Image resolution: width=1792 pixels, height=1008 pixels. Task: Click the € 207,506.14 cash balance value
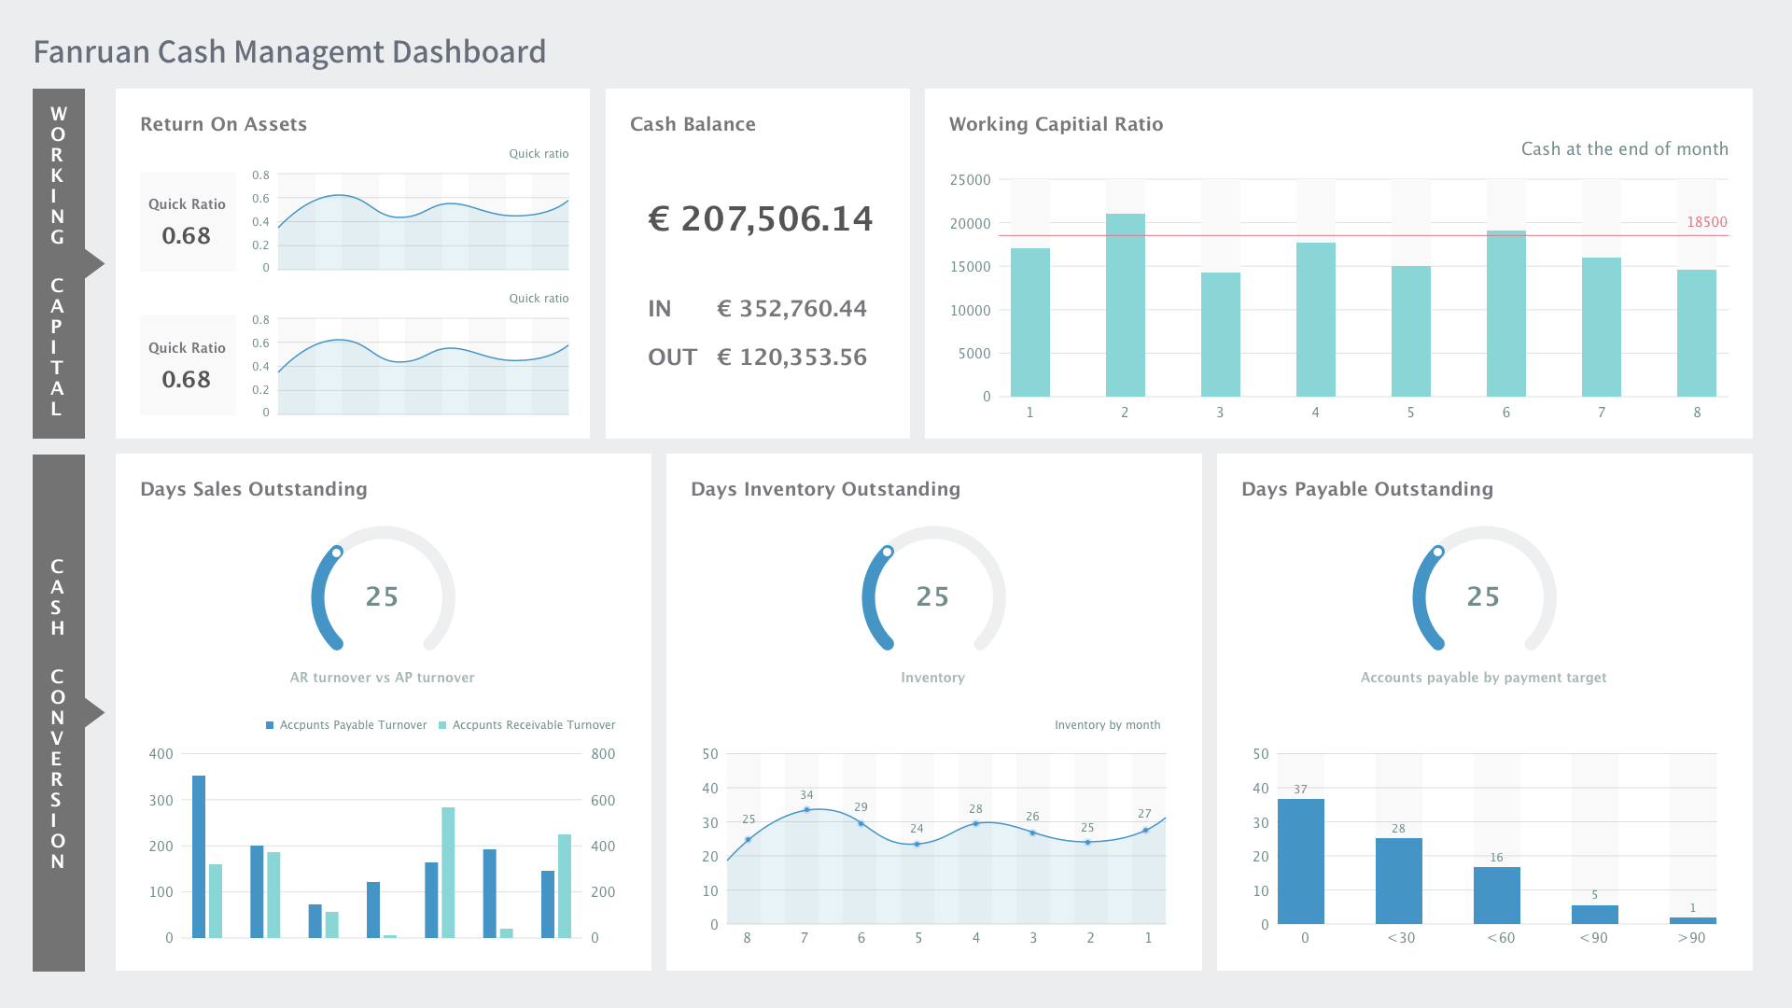(760, 218)
